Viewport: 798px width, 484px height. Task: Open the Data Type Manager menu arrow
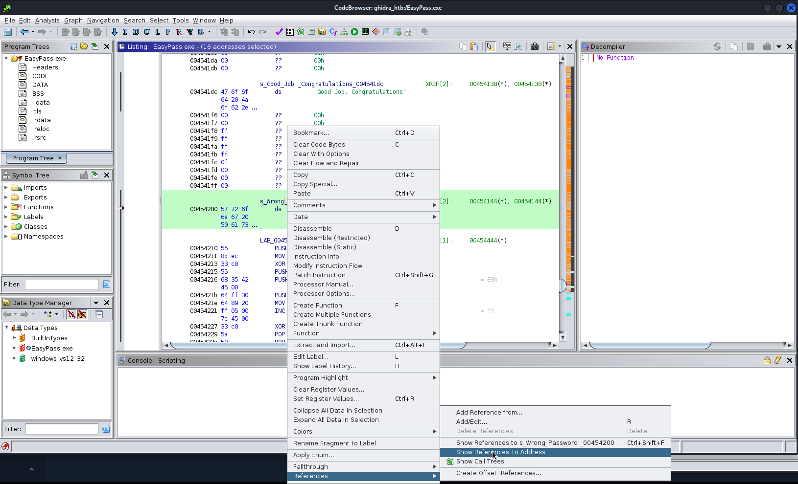click(x=96, y=303)
